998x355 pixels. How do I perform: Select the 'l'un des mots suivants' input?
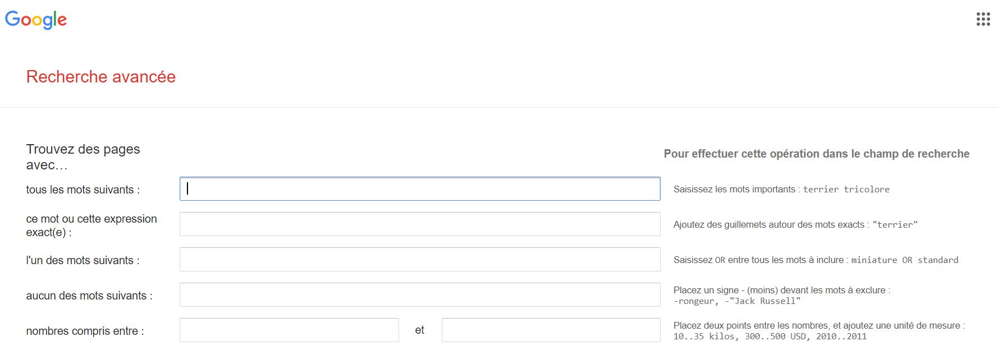tap(420, 260)
